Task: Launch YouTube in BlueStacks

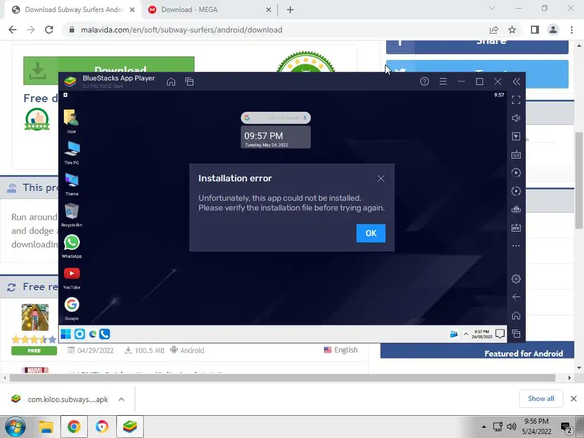Action: [x=71, y=278]
